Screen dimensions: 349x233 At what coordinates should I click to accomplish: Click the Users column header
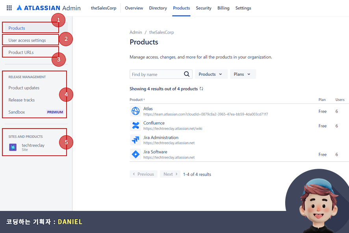click(x=340, y=100)
